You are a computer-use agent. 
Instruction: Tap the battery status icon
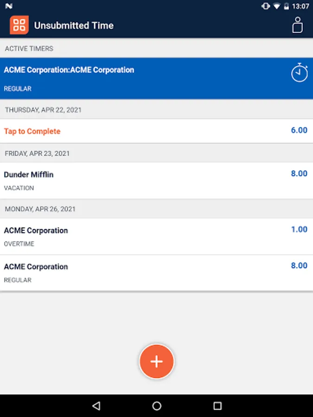(x=287, y=6)
